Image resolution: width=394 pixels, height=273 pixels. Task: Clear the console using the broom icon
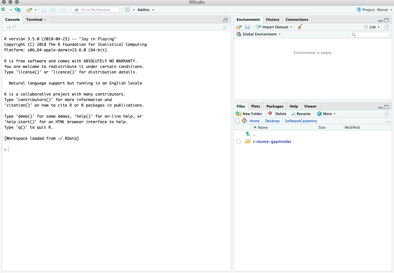(225, 27)
